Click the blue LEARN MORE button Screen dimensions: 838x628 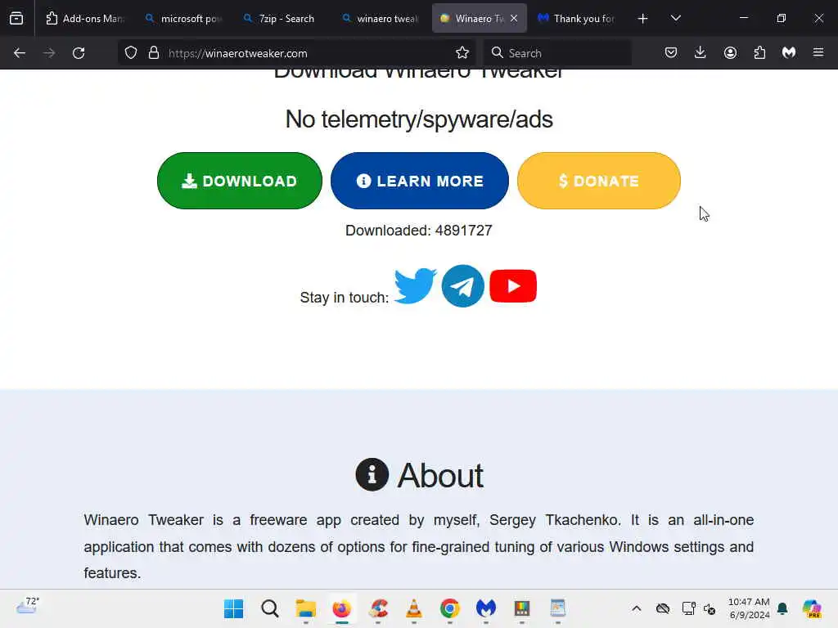click(420, 181)
